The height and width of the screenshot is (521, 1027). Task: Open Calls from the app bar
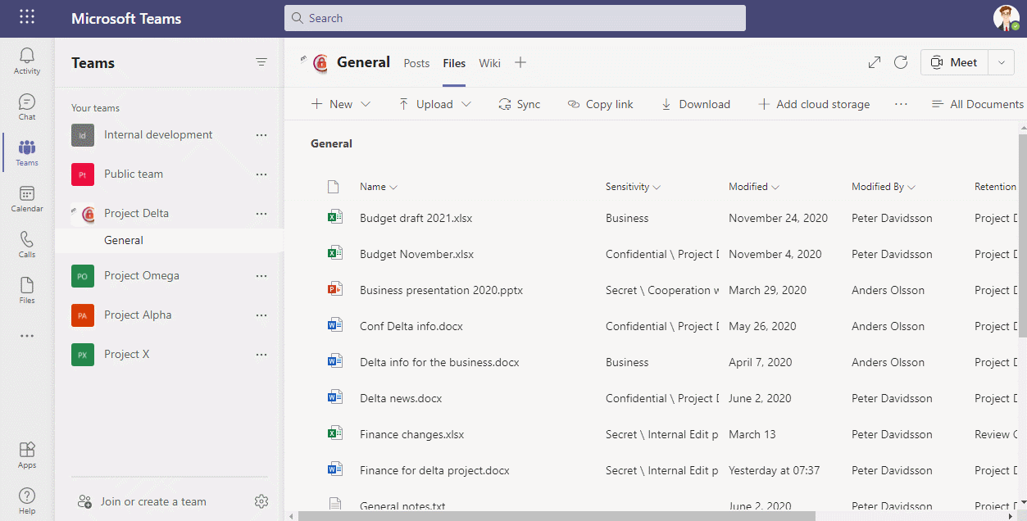click(x=27, y=243)
